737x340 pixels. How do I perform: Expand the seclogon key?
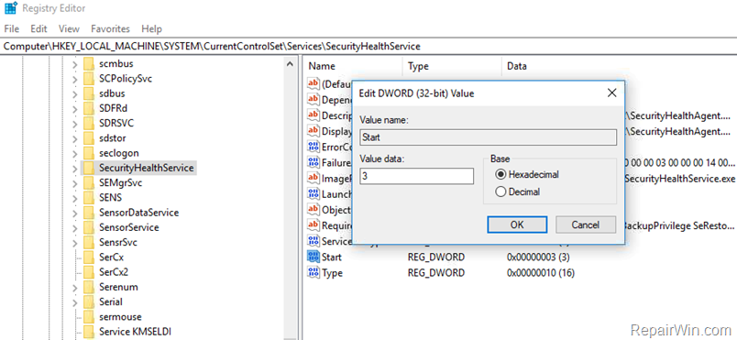[x=75, y=153]
